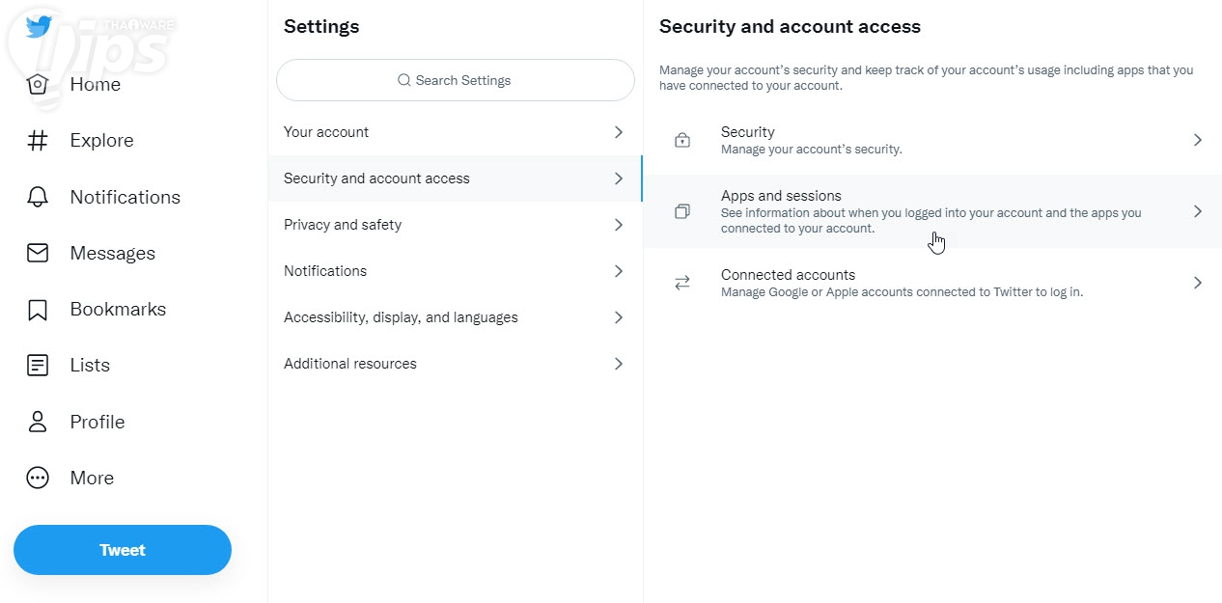This screenshot has width=1222, height=603.
Task: Open the Security and account access item
Action: (x=376, y=178)
